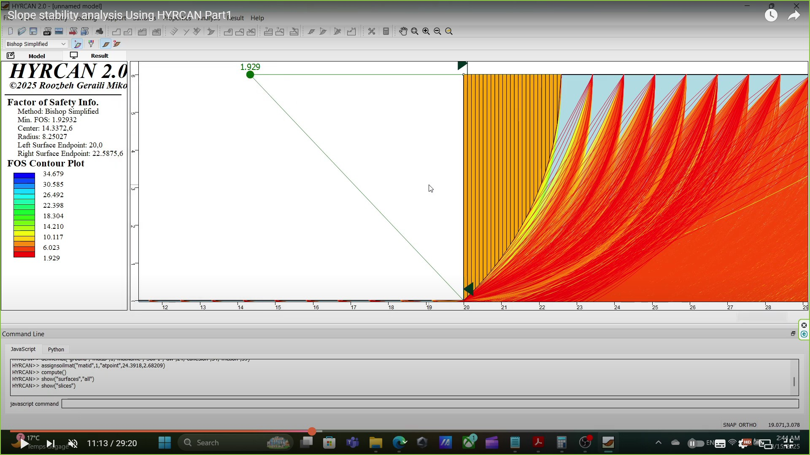Screen dimensions: 810x455
Task: Click the Pan hand tool
Action: (403, 31)
